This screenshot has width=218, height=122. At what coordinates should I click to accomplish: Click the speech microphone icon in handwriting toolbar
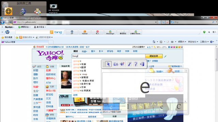click(x=122, y=64)
